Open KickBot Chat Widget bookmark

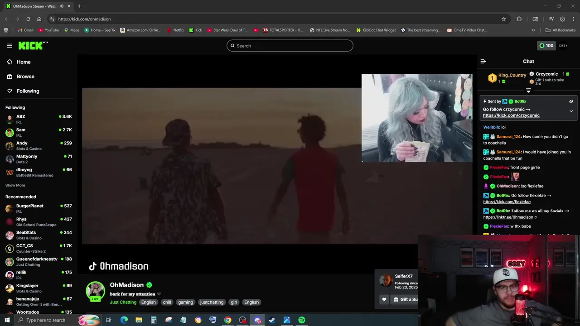coord(376,30)
